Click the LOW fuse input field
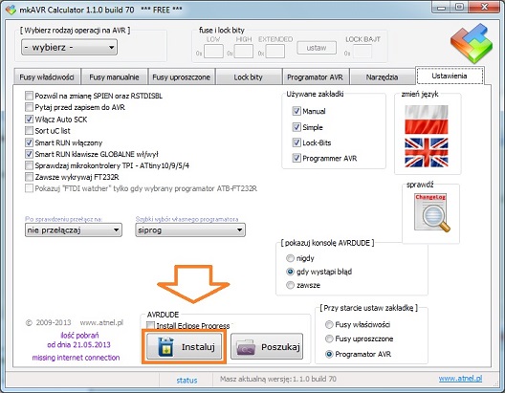This screenshot has height=393, width=505. point(213,52)
